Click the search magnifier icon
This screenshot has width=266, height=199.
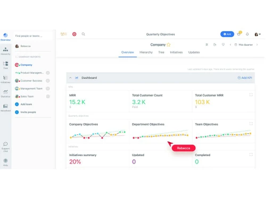coord(84,34)
